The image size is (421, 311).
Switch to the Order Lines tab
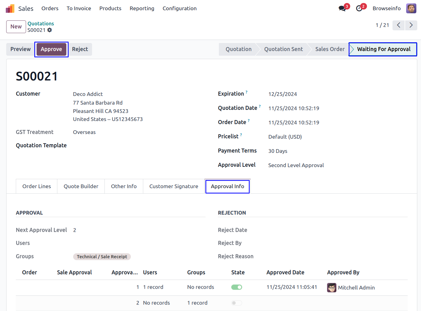[37, 186]
